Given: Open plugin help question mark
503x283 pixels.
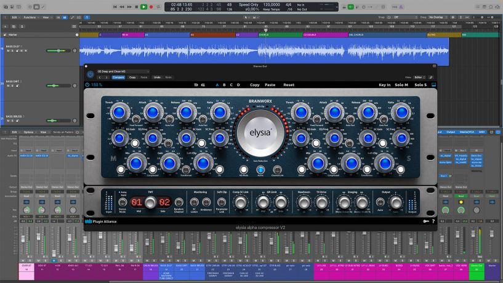Looking at the screenshot, I should 433,221.
